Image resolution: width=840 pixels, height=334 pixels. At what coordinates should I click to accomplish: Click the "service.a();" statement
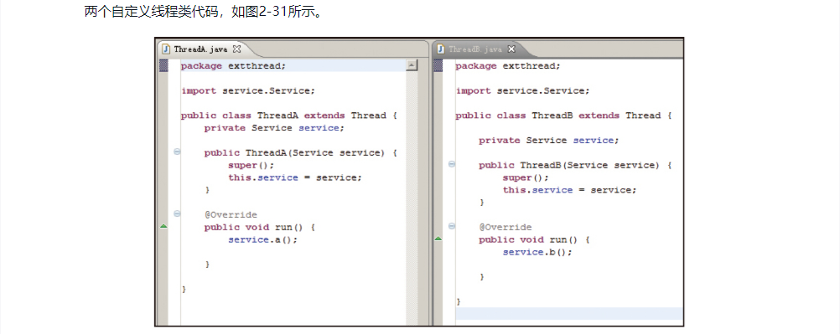pos(262,239)
